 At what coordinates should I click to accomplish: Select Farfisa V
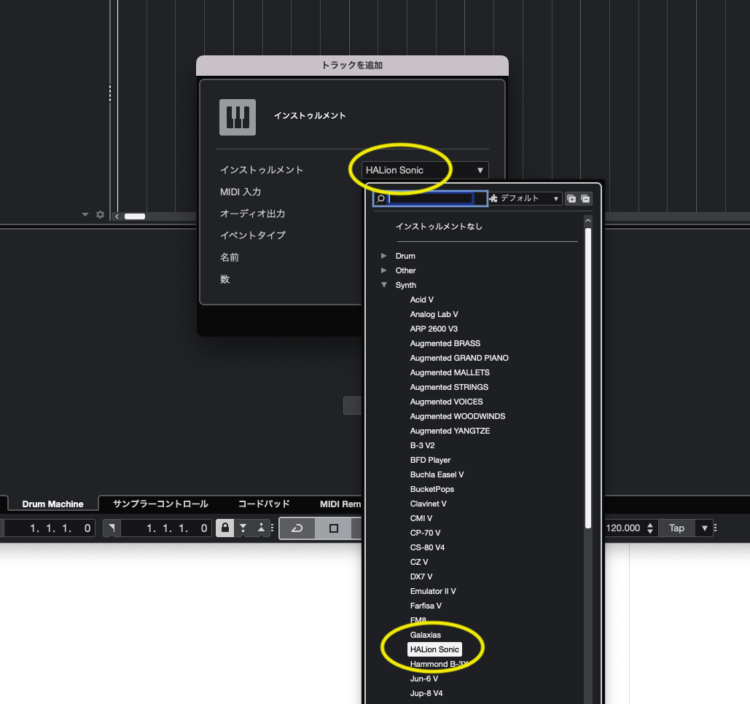click(x=426, y=606)
